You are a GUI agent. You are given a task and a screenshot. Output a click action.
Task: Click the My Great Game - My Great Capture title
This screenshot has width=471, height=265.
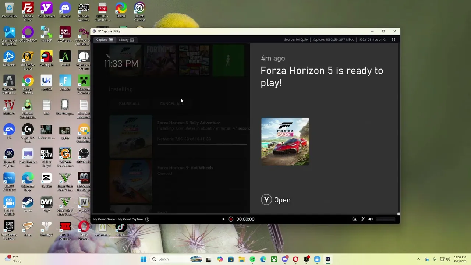[118, 219]
